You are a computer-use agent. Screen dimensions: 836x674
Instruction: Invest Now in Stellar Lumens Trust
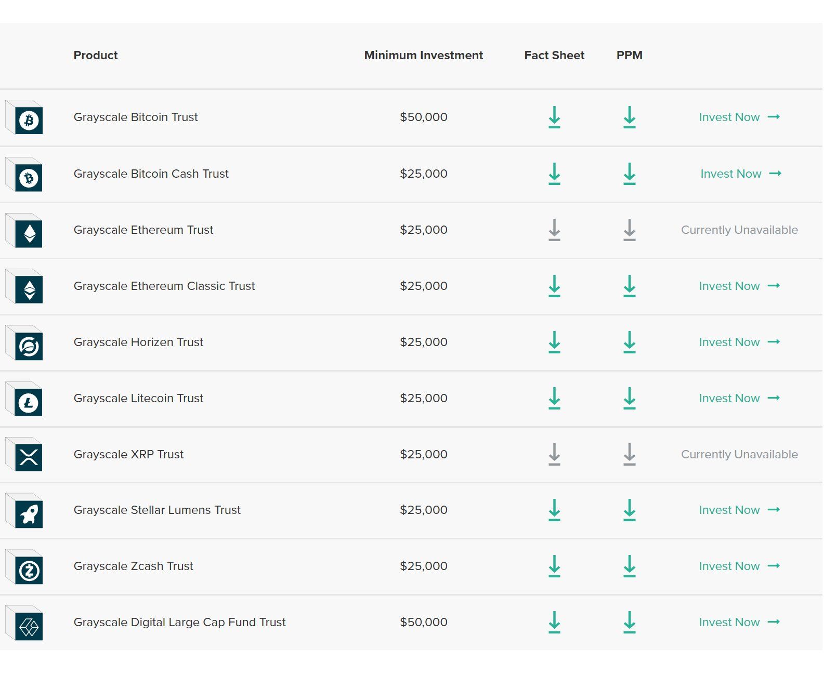tap(739, 510)
